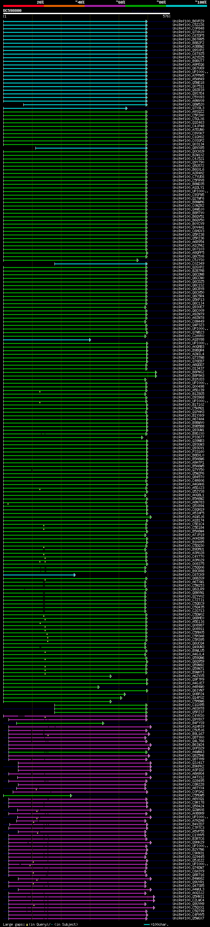Viewport: 210px width, 927px height.
Task: Select hit UniRef100_A9NV09
Action: 188,101
